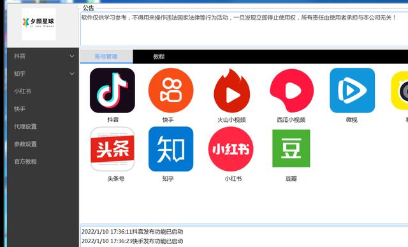This screenshot has width=408, height=247.
Task: Click the 公告 announcement text box
Action: (x=244, y=29)
